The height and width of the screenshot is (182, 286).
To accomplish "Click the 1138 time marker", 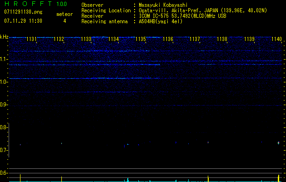I will [x=222, y=40].
